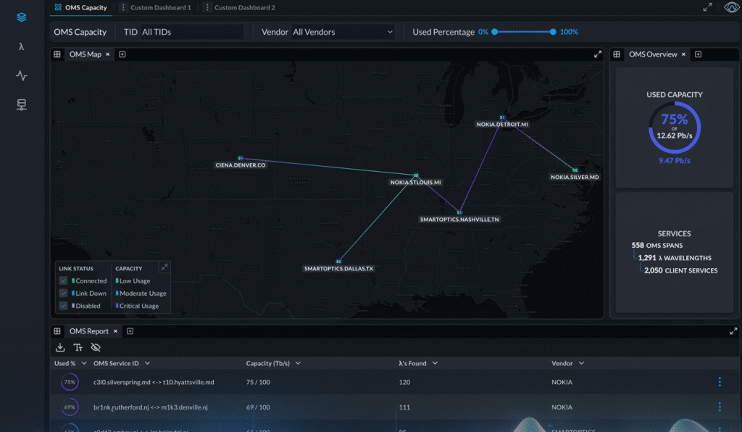Screen dimensions: 742x432
Task: Toggle the Disabled link status checkbox
Action: [x=63, y=306]
